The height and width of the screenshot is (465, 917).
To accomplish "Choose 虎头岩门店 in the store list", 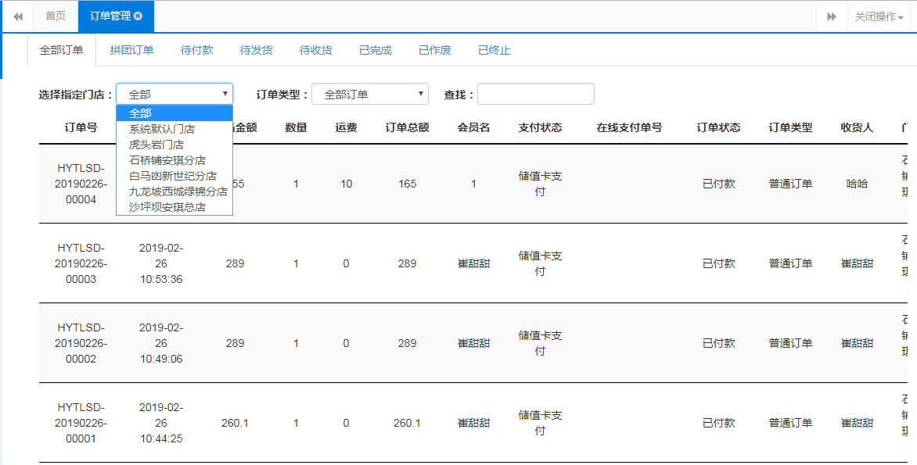I will pos(174,145).
